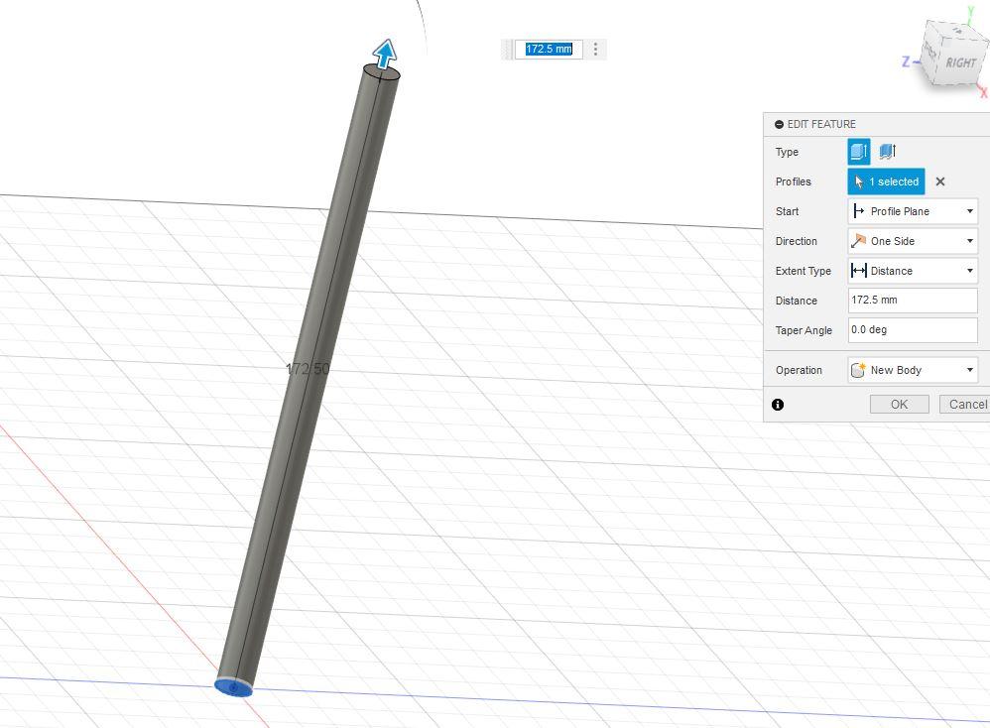Open the three-dot menu beside floating value
Image resolution: width=990 pixels, height=728 pixels.
point(595,50)
